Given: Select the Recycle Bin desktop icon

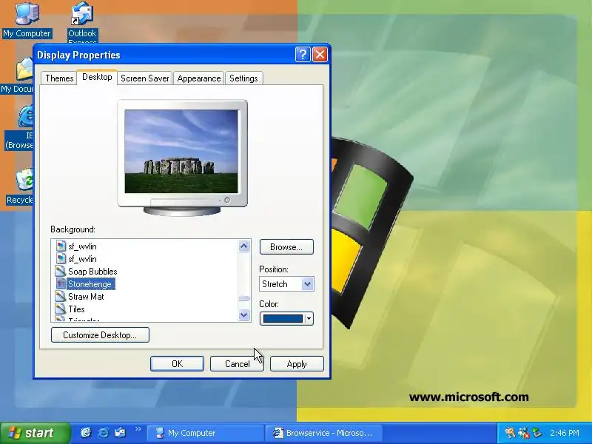Looking at the screenshot, I should [x=20, y=187].
